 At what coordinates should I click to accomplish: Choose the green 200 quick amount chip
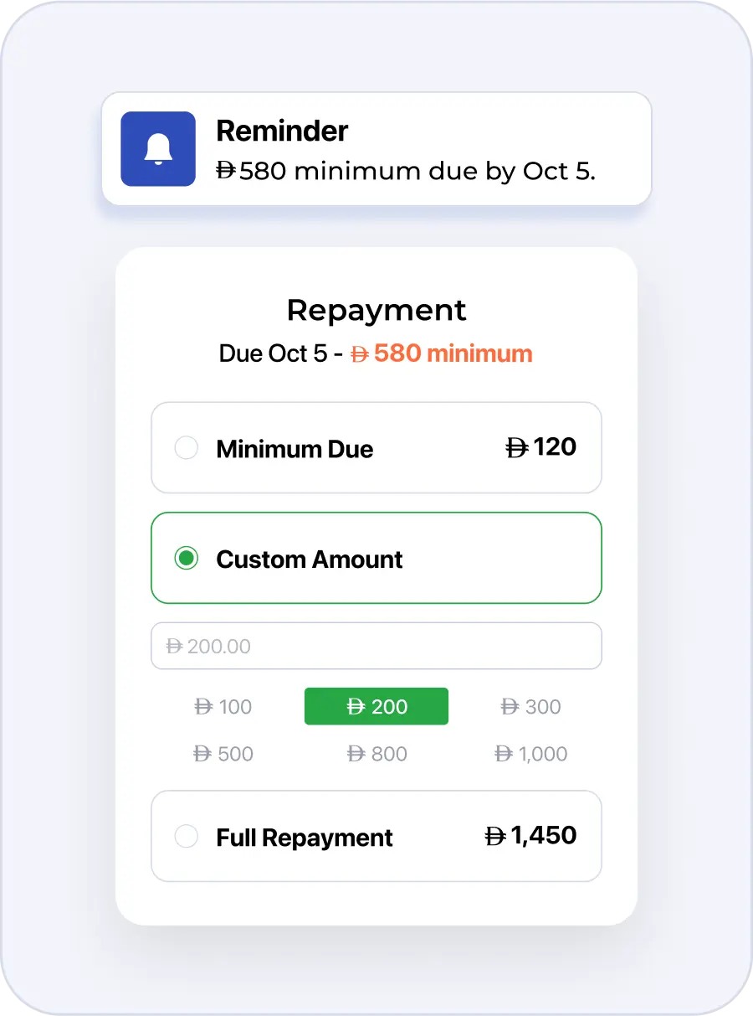pyautogui.click(x=376, y=707)
